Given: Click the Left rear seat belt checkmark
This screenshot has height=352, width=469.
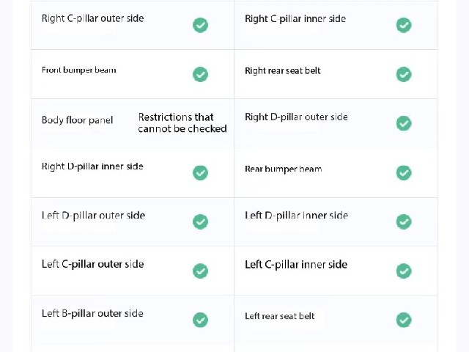Looking at the screenshot, I should pos(404,320).
